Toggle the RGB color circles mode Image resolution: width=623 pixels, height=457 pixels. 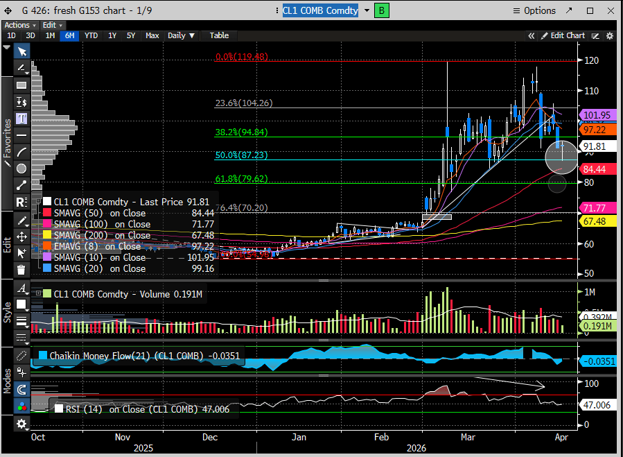pyautogui.click(x=21, y=407)
